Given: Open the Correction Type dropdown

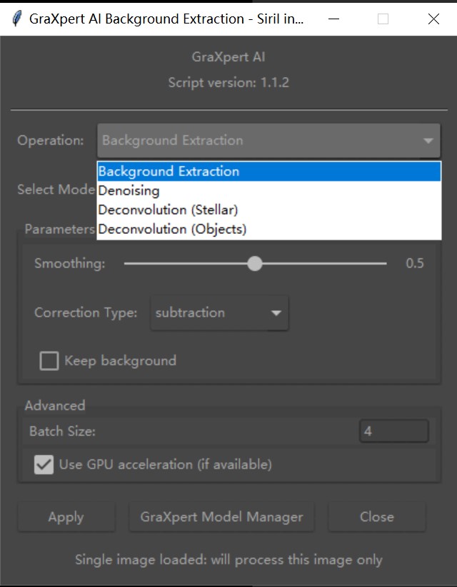Looking at the screenshot, I should (219, 313).
